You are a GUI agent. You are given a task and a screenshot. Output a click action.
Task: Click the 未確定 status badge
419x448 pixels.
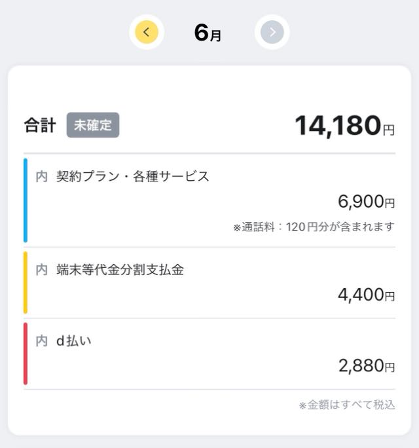tap(93, 125)
